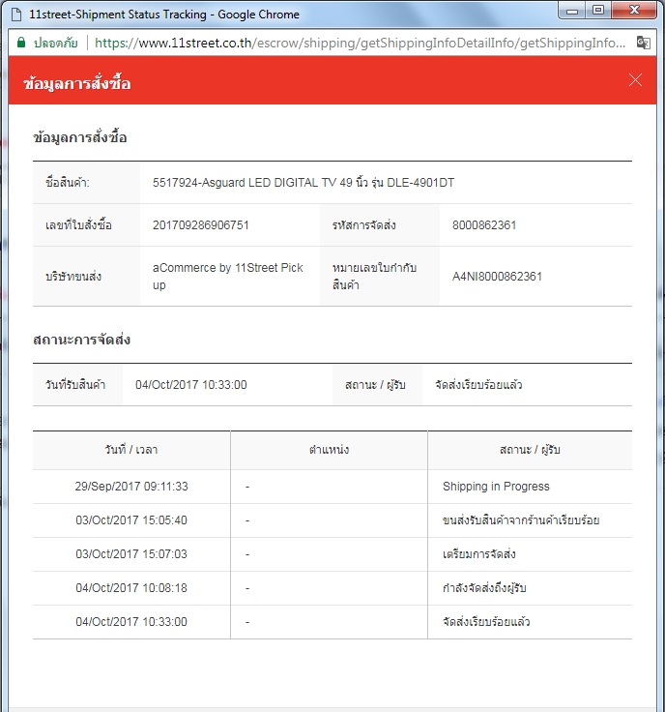Click the 'รหัสการจัดส่ง' field label
The width and height of the screenshot is (665, 712).
(x=363, y=225)
